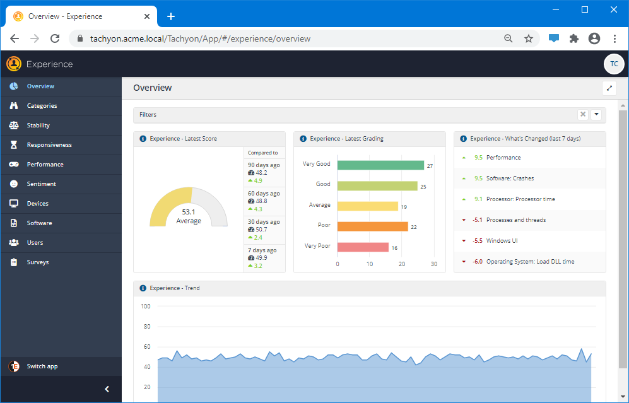
Task: Show info for Experience - Trend
Action: (143, 288)
